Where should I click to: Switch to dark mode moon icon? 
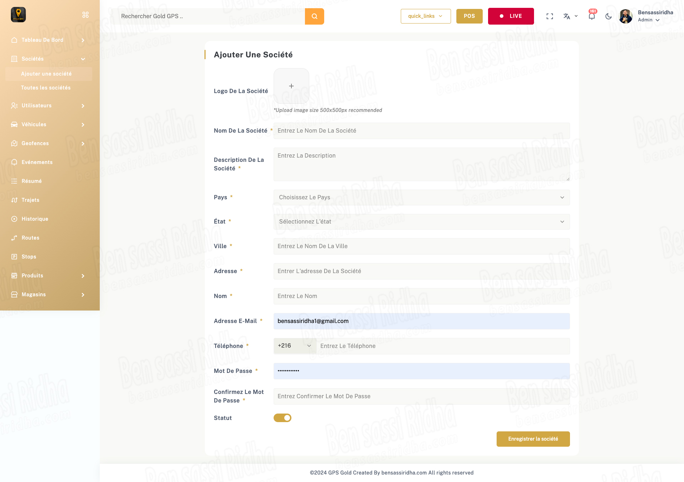608,16
